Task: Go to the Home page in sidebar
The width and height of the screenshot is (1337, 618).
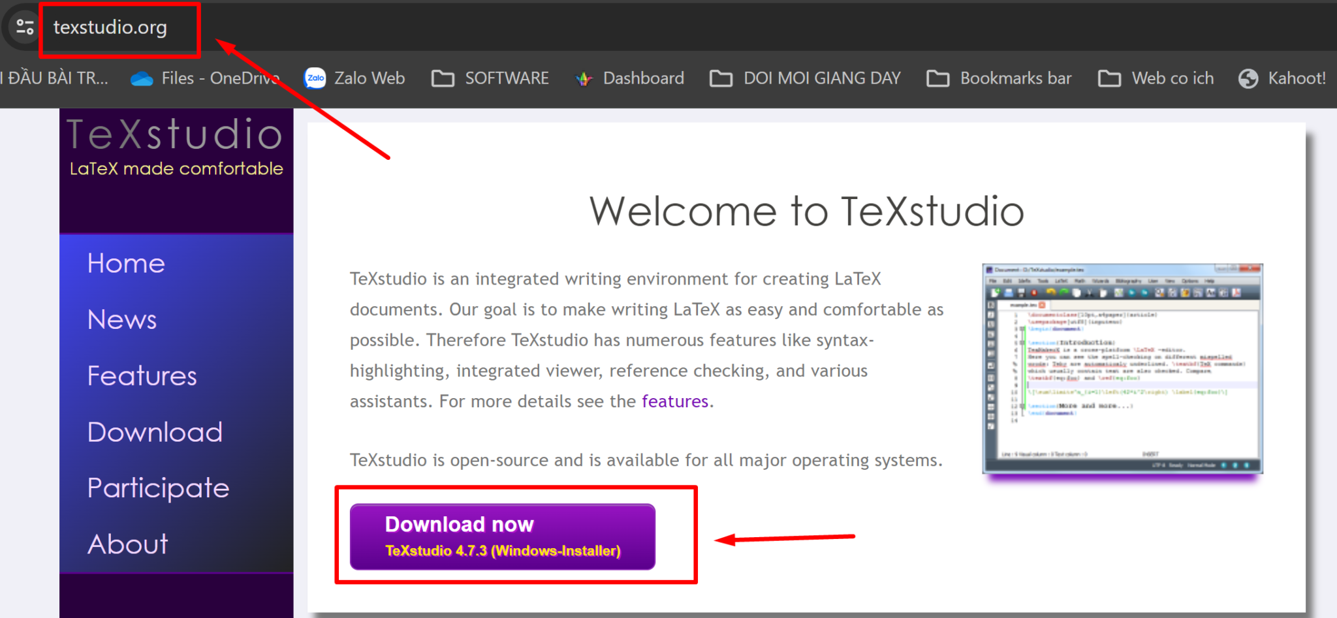Action: point(126,264)
